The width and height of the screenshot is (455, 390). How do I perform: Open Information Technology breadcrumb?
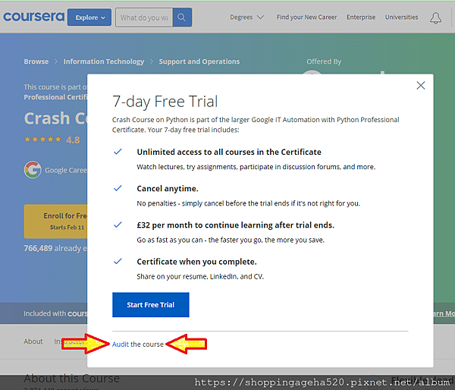(x=104, y=61)
